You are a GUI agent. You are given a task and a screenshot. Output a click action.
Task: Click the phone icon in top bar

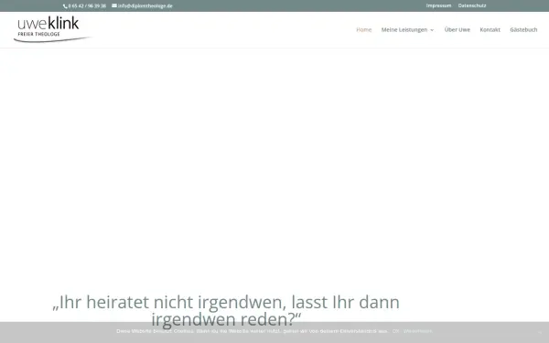coord(65,6)
